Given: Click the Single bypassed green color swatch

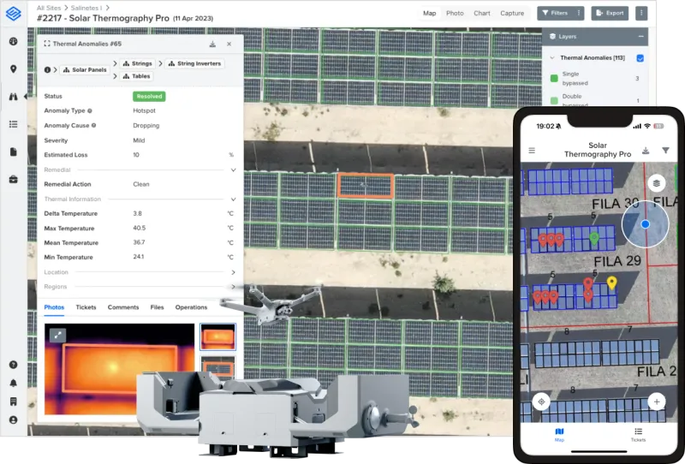Looking at the screenshot, I should click(554, 79).
